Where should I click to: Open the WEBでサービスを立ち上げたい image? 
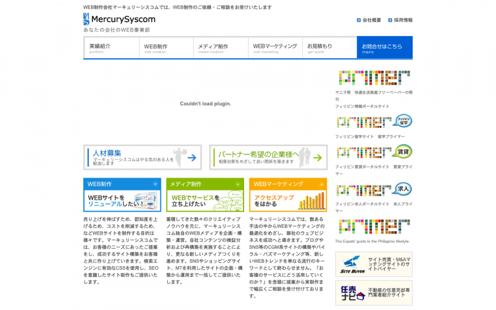coord(205,201)
